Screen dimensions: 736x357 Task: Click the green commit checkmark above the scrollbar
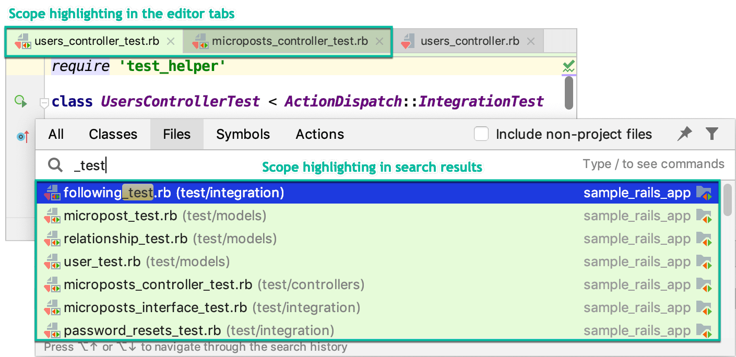(x=568, y=67)
